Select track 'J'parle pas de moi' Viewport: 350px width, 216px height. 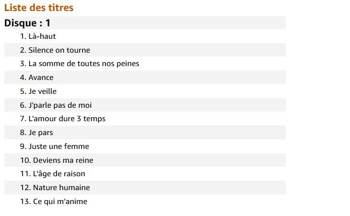60,105
